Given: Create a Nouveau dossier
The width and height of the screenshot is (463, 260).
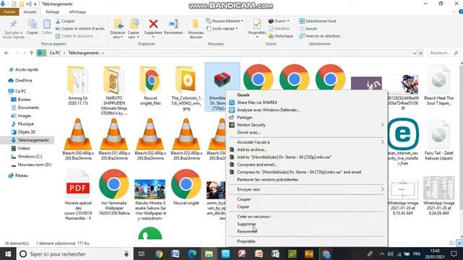Looking at the screenshot, I should (196, 29).
